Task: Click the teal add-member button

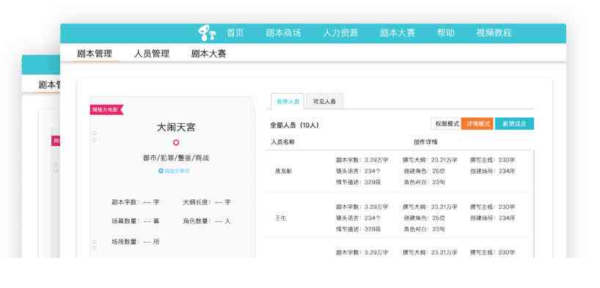Action: (514, 124)
